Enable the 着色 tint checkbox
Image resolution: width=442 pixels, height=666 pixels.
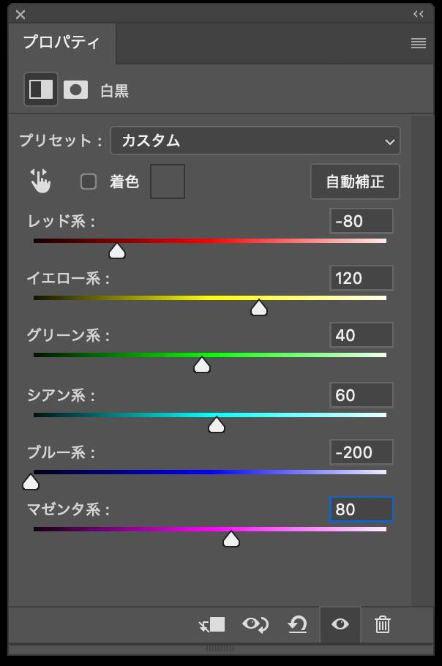tap(89, 182)
